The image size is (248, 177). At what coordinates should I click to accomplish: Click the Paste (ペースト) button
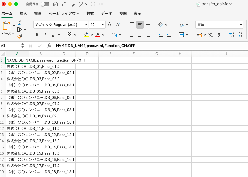click(x=7, y=28)
